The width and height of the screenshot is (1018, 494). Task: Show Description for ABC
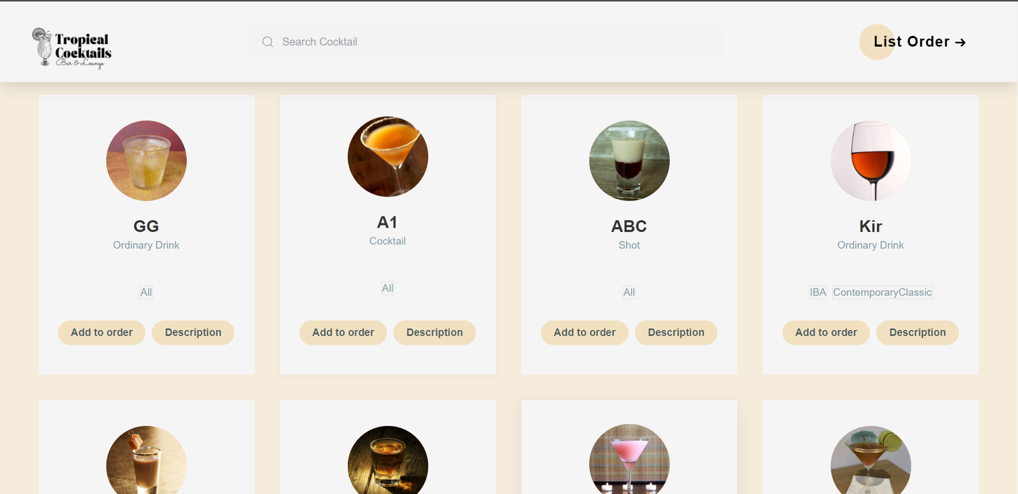676,332
